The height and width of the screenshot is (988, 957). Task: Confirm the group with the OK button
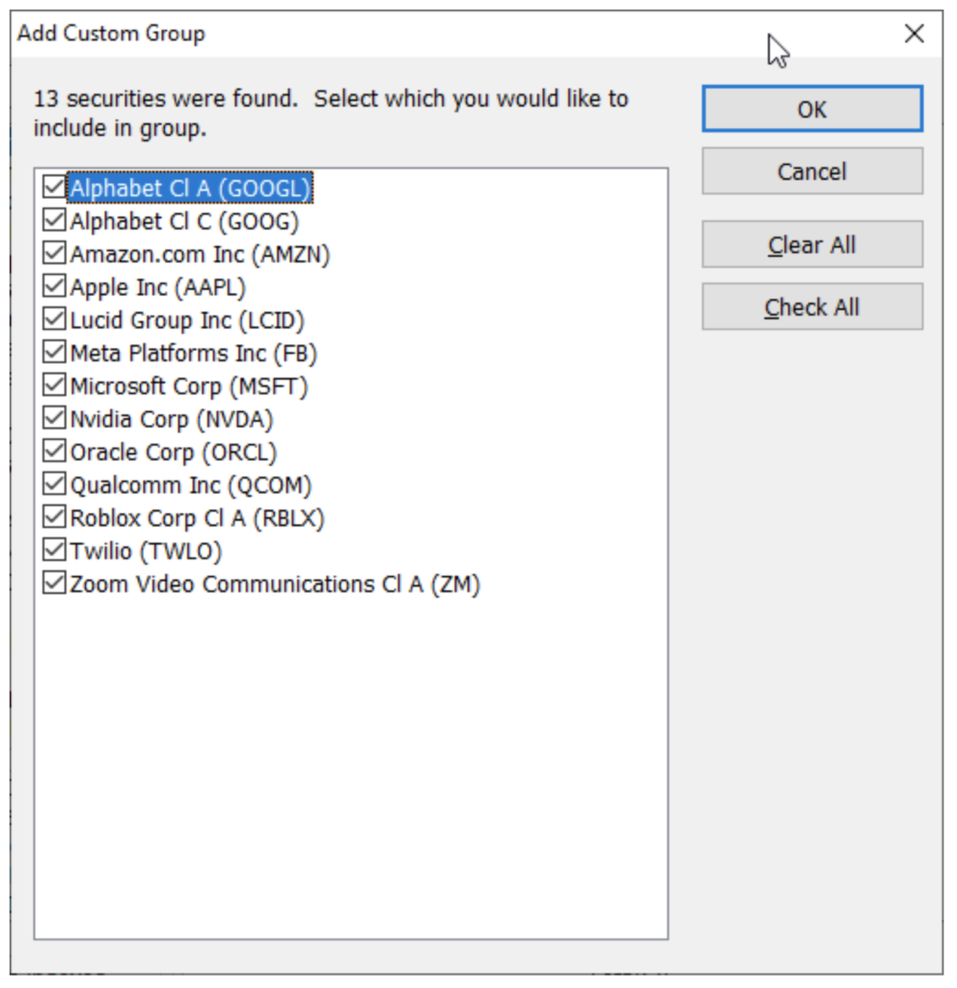point(812,109)
